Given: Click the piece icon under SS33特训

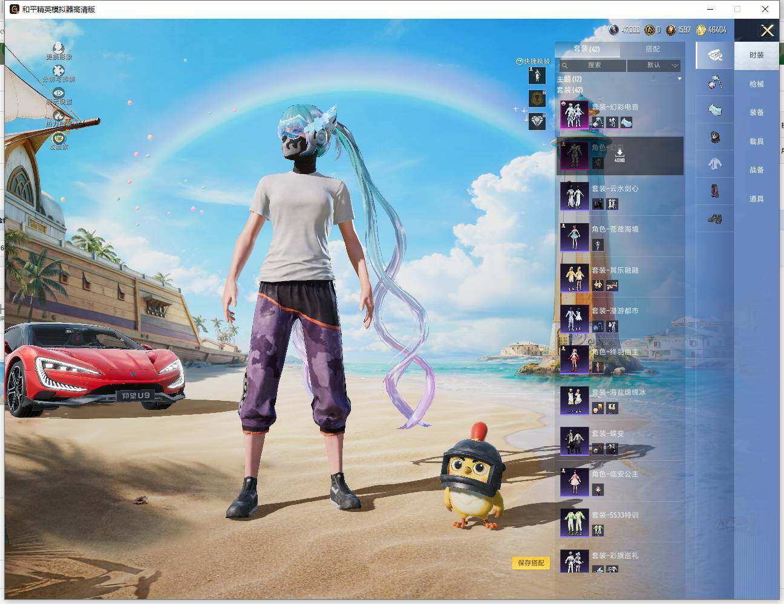Looking at the screenshot, I should pos(598,531).
